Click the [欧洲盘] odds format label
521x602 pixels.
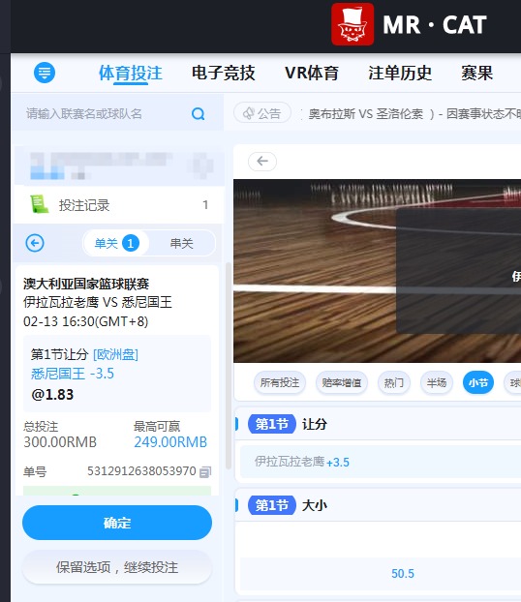[115, 354]
